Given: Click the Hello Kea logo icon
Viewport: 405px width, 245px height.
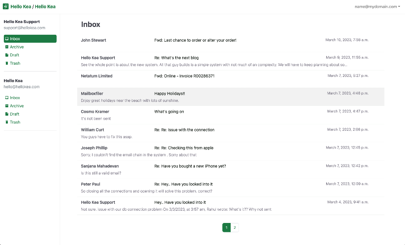Looking at the screenshot, I should pos(6,6).
